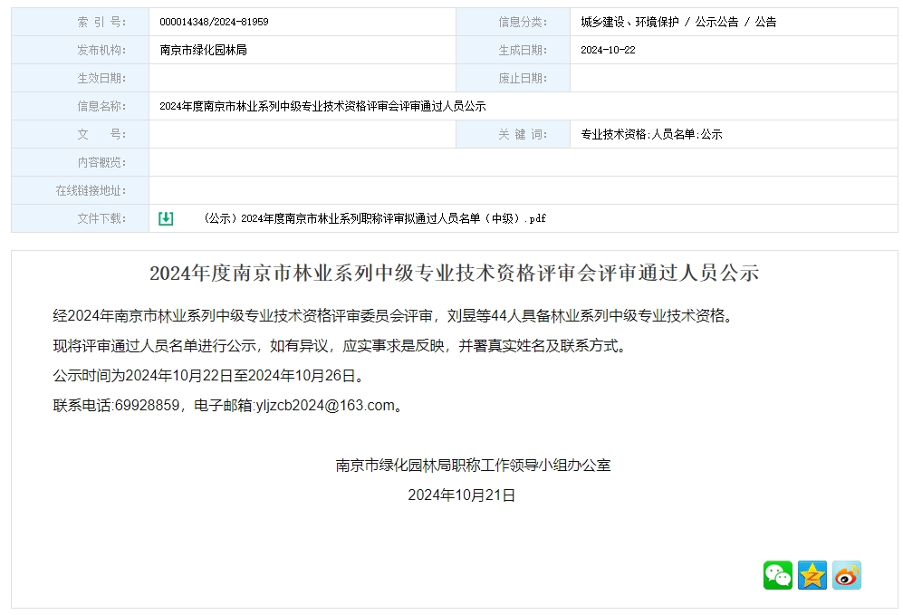
Task: Click the announcement's main heading
Action: point(454,273)
